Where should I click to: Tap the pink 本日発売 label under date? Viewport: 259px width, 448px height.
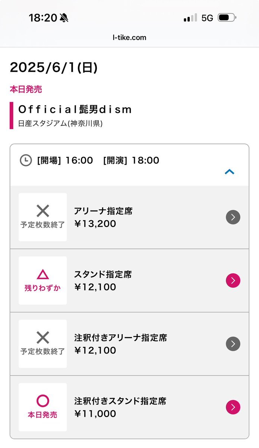26,89
